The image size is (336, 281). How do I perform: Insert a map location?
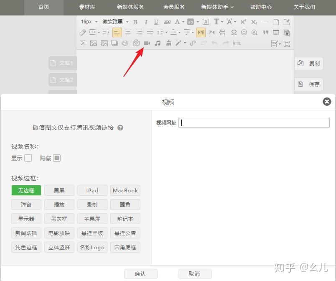click(136, 43)
